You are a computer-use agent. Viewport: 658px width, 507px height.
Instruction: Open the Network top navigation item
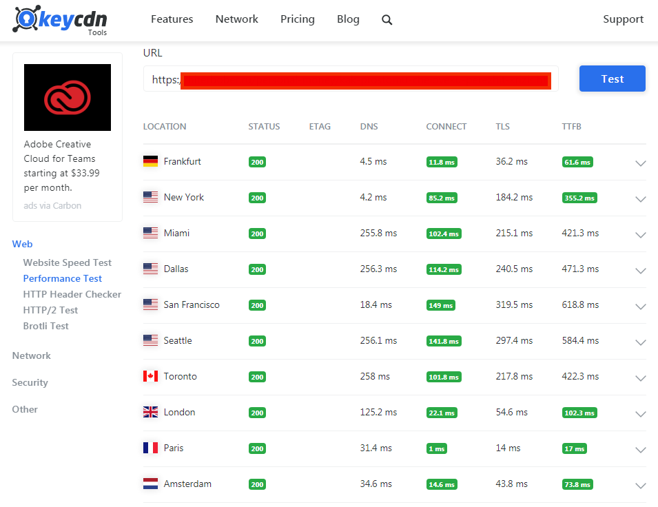point(237,19)
